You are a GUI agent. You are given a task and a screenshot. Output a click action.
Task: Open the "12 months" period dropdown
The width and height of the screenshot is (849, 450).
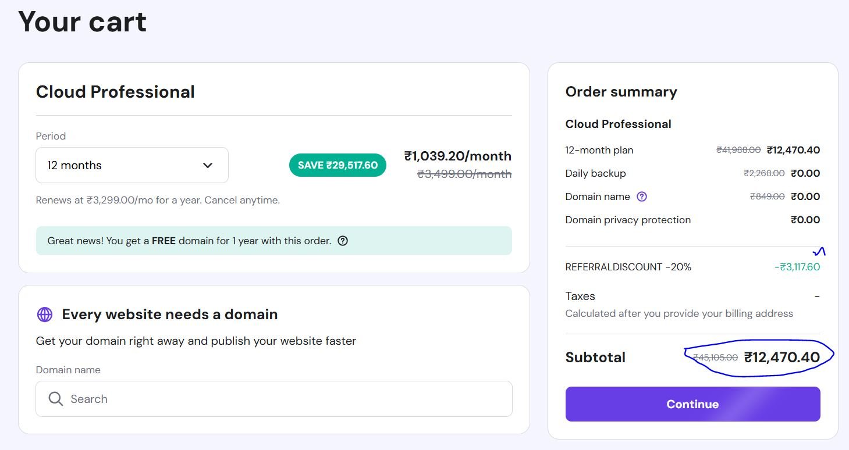[132, 165]
